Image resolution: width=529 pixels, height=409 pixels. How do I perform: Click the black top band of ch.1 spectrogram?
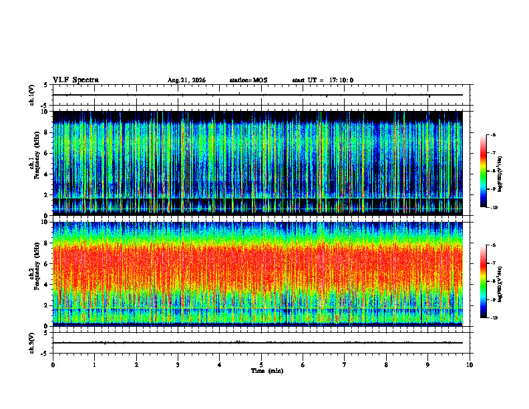point(258,116)
